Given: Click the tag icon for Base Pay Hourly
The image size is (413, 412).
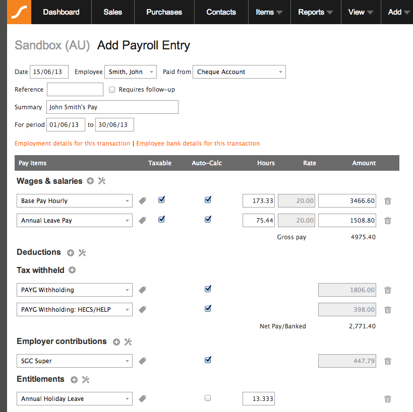Looking at the screenshot, I should [142, 201].
